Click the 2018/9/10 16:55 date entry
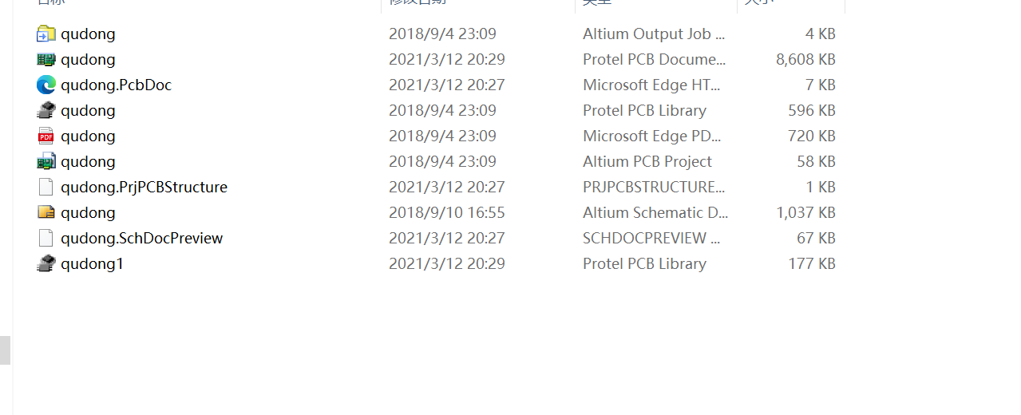 click(447, 212)
